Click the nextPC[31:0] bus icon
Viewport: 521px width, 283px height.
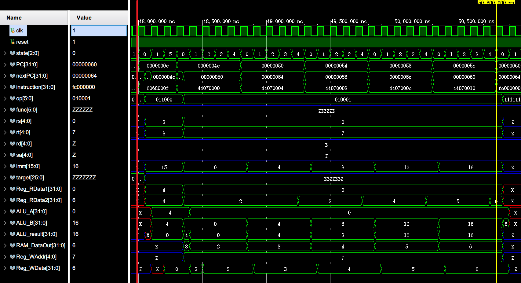pos(13,76)
